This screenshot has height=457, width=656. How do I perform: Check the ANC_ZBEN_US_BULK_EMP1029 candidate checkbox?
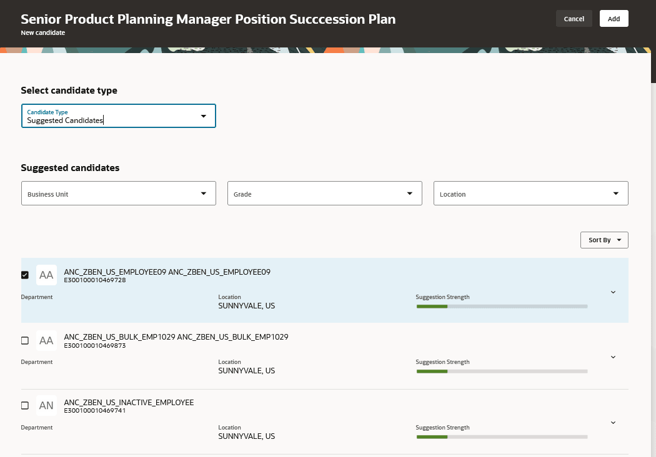coord(25,340)
